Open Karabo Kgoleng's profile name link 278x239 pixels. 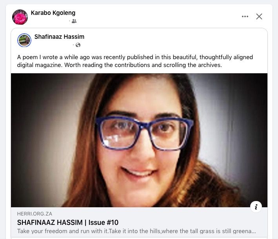click(53, 13)
